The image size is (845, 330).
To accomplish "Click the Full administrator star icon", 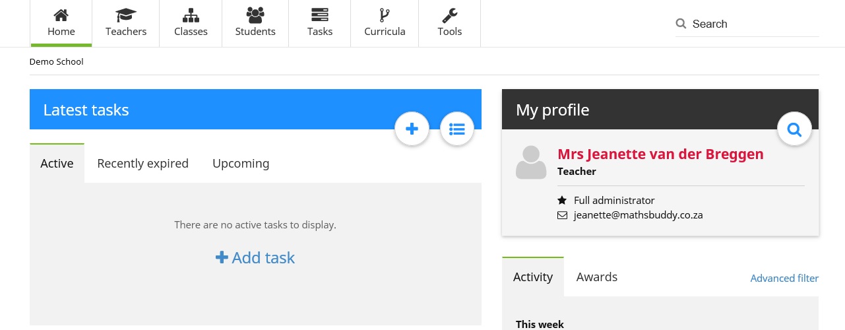I will (x=562, y=200).
